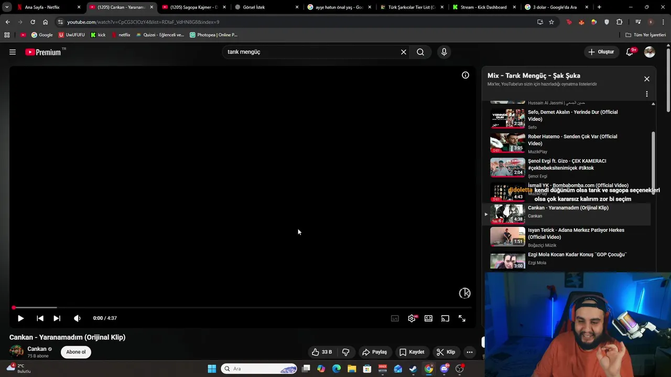Switch to theater mode
This screenshot has width=671, height=377.
pyautogui.click(x=428, y=318)
